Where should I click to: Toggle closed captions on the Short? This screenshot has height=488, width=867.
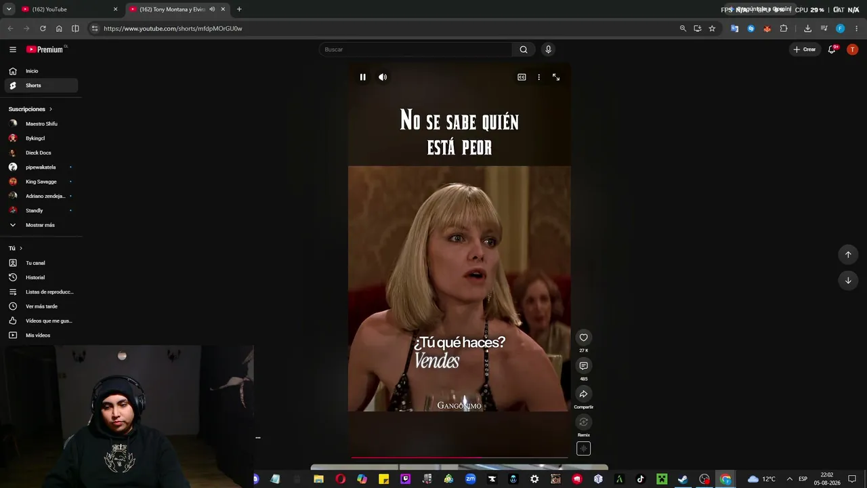522,77
